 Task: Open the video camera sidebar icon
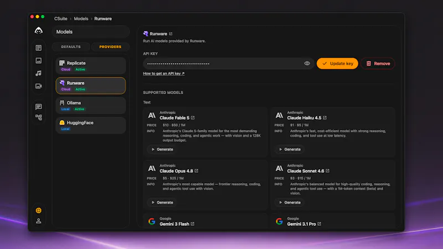[39, 86]
